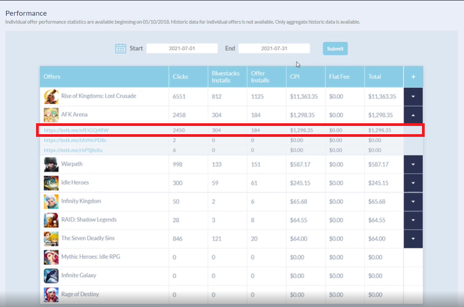Open the Start date field
Image resolution: width=464 pixels, height=307 pixels.
[x=182, y=49]
